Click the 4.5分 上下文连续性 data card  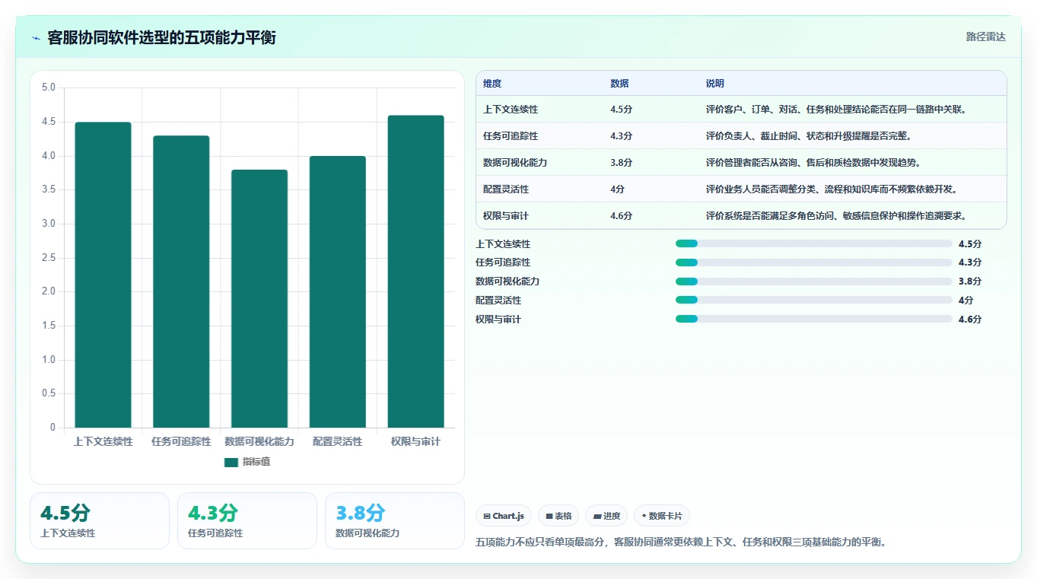(100, 520)
